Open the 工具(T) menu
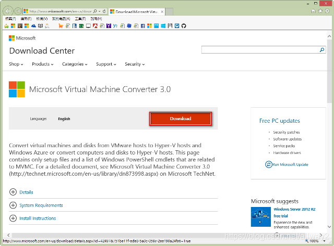Image resolution: width=334 pixels, height=246 pixels. coord(80,19)
